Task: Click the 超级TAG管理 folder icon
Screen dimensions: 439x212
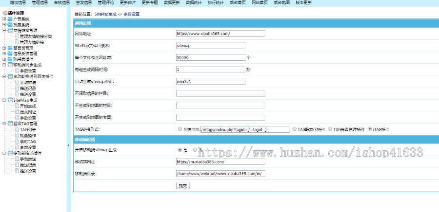Action: point(10,124)
